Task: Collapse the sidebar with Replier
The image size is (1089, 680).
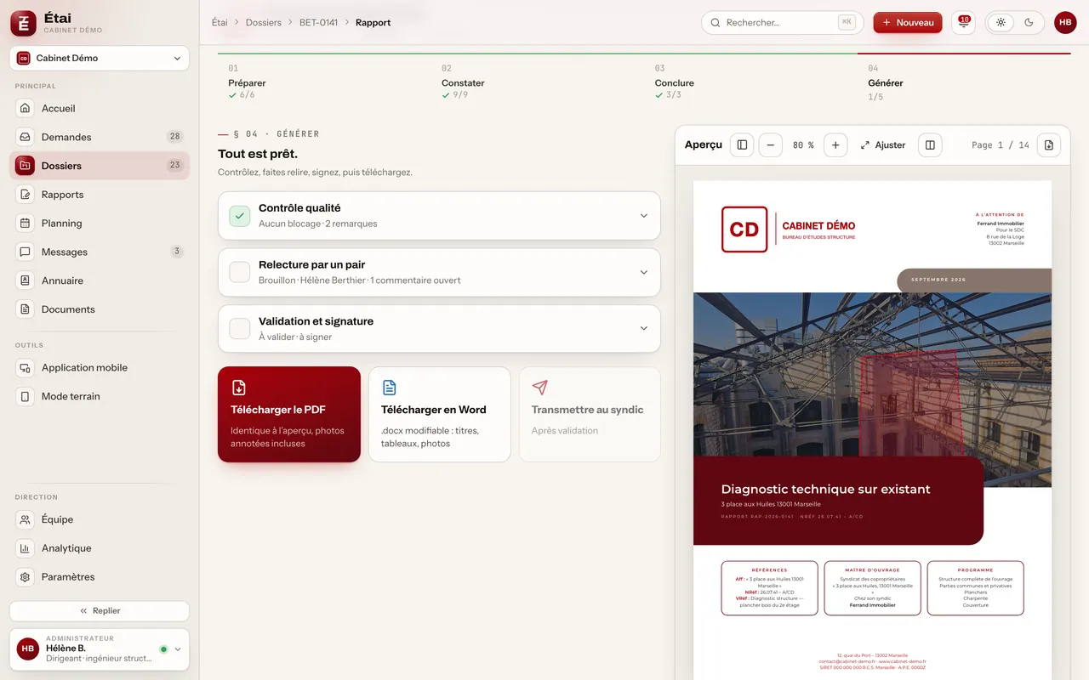Action: [100, 611]
